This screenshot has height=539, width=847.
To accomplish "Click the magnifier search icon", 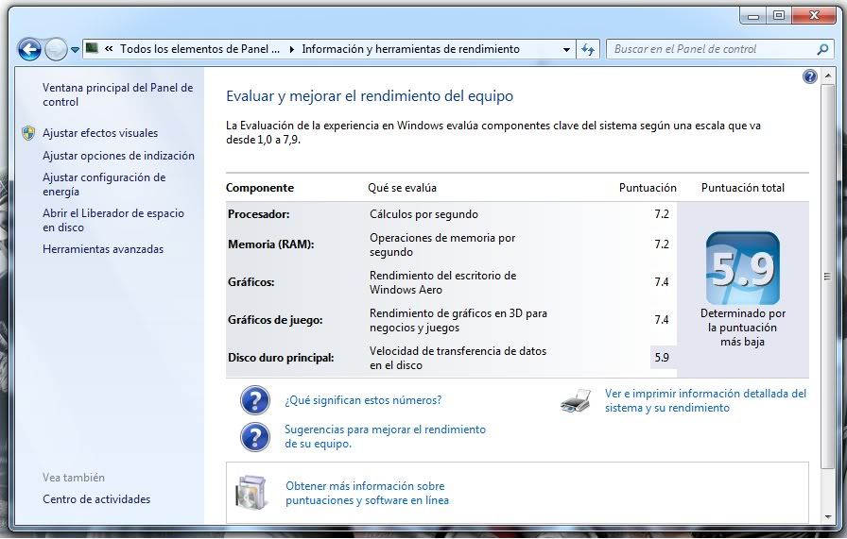I will 822,49.
